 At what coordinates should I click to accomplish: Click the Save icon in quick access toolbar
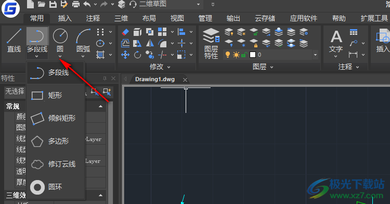tap(53, 4)
